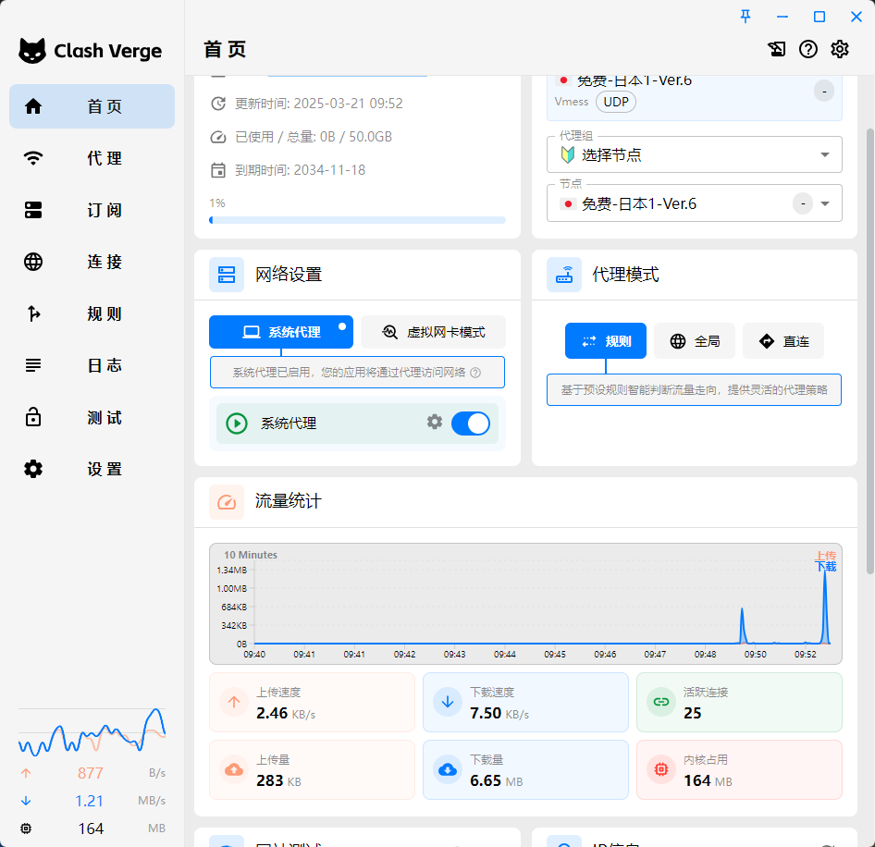This screenshot has width=875, height=847.
Task: Click the 下载量 6.65 MB card
Action: (x=525, y=770)
